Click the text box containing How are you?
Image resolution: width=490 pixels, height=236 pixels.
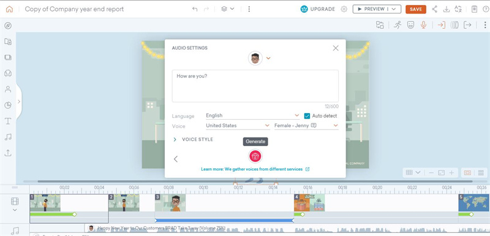(255, 86)
